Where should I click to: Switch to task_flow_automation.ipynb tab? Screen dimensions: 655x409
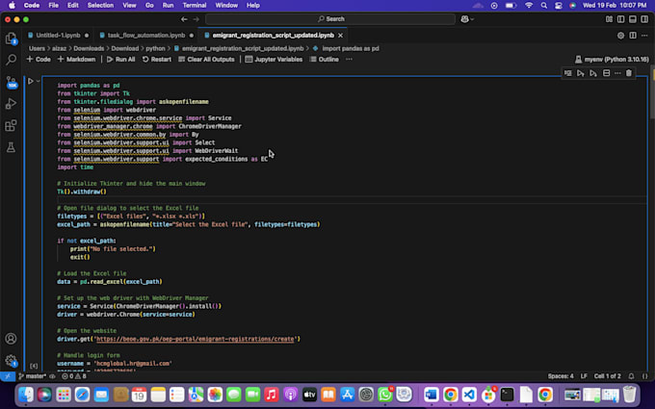[x=146, y=36]
